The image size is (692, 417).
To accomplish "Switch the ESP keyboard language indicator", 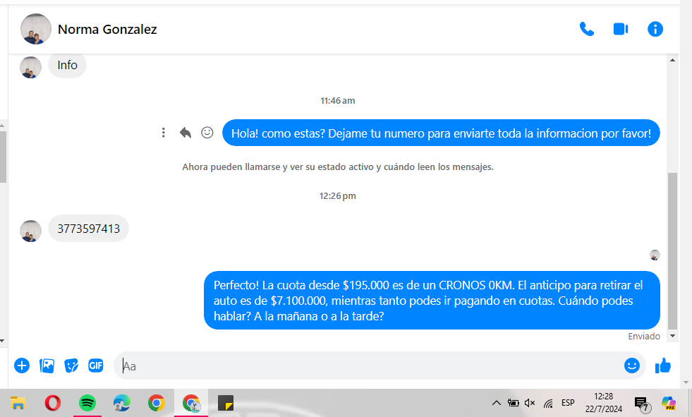I will click(x=568, y=403).
